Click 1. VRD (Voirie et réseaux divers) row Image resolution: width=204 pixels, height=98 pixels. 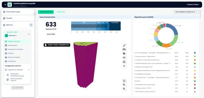pos(165,92)
